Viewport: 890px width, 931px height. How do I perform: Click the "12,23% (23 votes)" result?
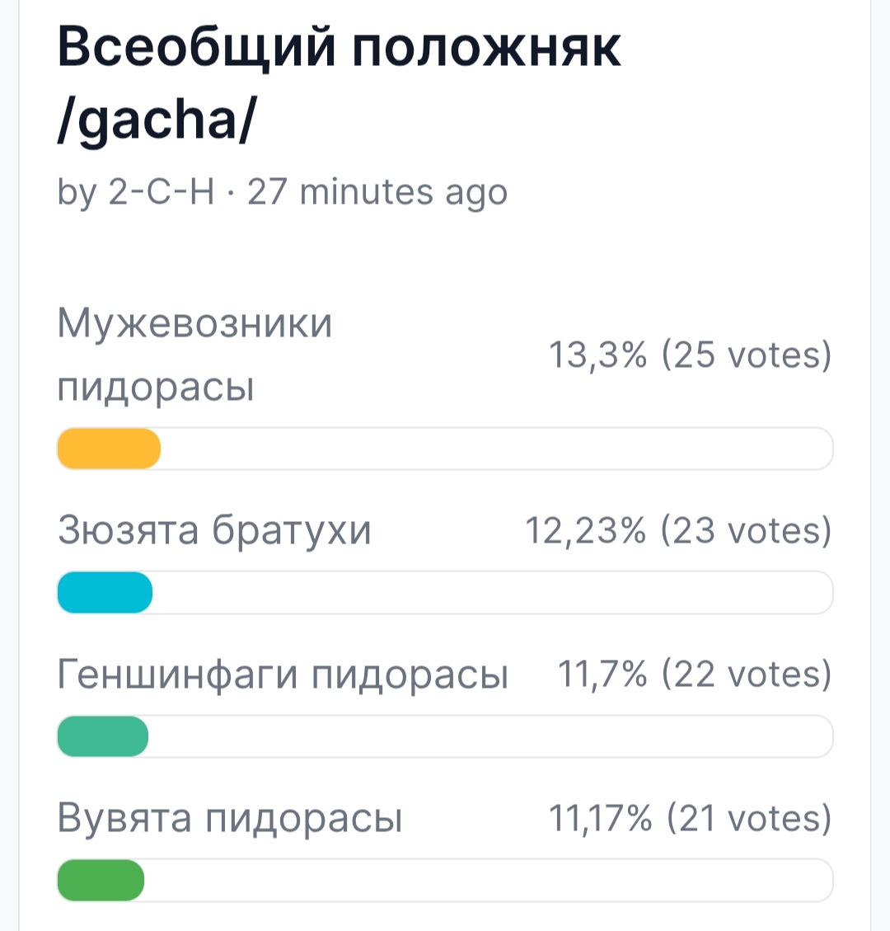[679, 530]
